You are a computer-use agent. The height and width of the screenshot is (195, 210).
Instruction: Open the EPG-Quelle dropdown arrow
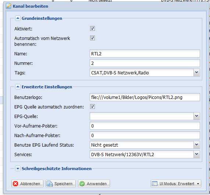point(197,116)
